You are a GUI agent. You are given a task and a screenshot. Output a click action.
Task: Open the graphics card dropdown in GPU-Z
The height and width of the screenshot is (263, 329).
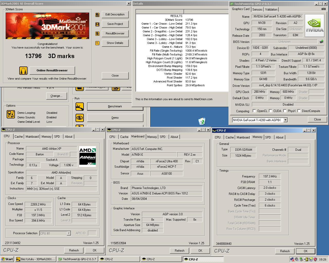pyautogui.click(x=285, y=120)
